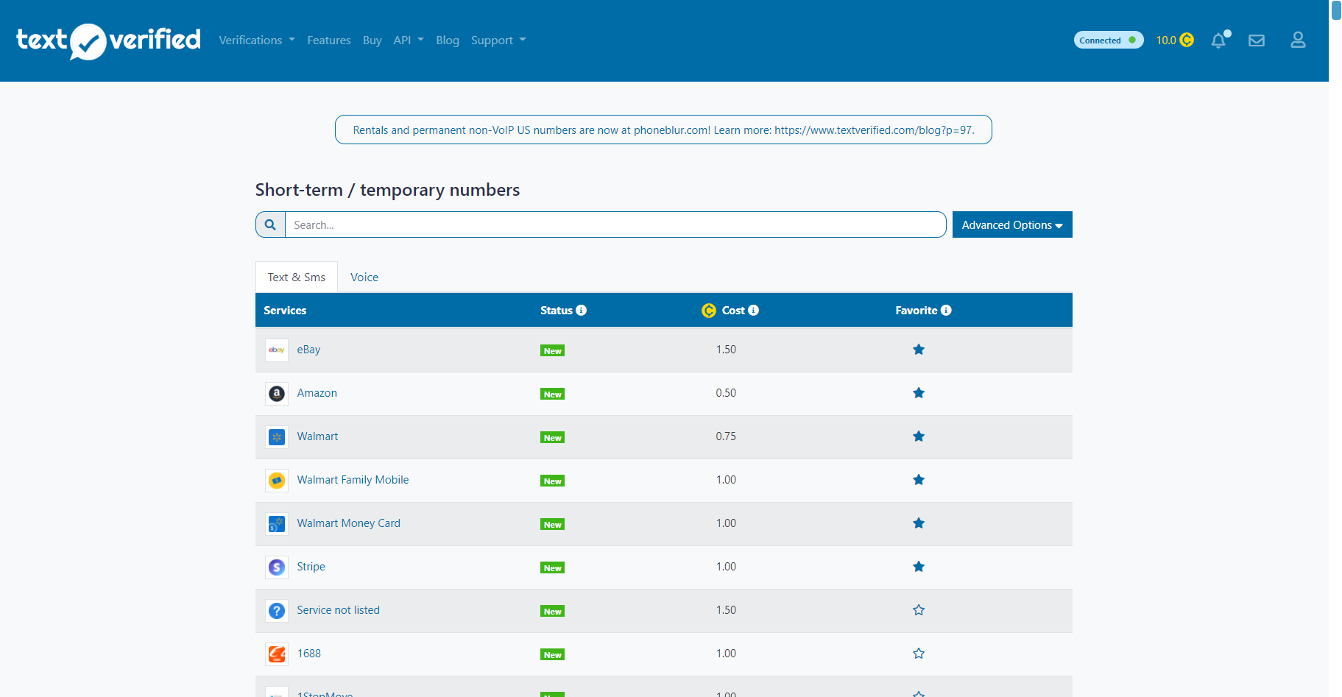This screenshot has height=697, width=1342.
Task: Click the Walmart cost 0.75
Action: tap(726, 436)
